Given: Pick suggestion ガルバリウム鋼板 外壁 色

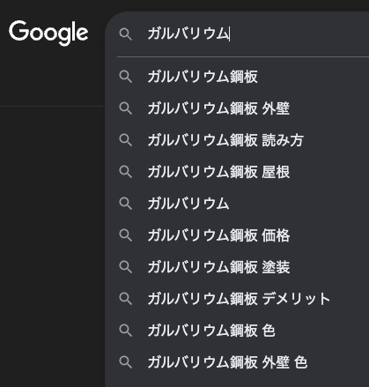Looking at the screenshot, I should click(237, 362).
